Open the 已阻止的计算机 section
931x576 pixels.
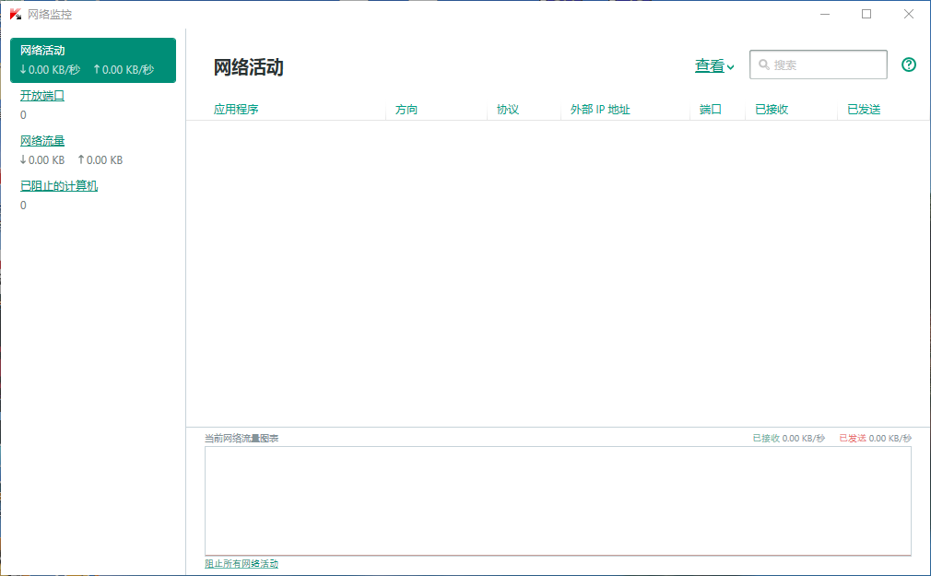pos(59,186)
